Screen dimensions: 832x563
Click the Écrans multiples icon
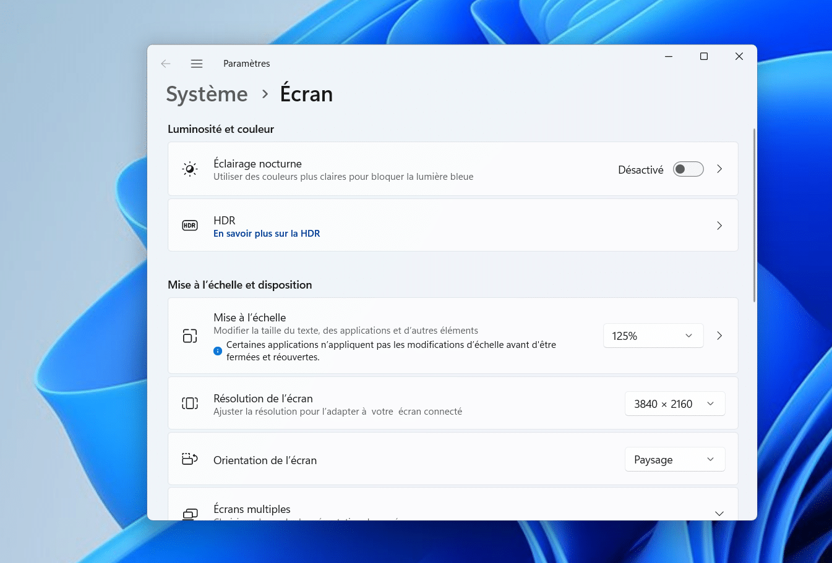point(190,514)
